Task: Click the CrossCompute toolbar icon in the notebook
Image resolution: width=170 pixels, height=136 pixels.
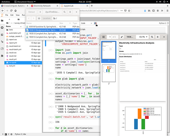Action: pyautogui.click(x=95, y=23)
